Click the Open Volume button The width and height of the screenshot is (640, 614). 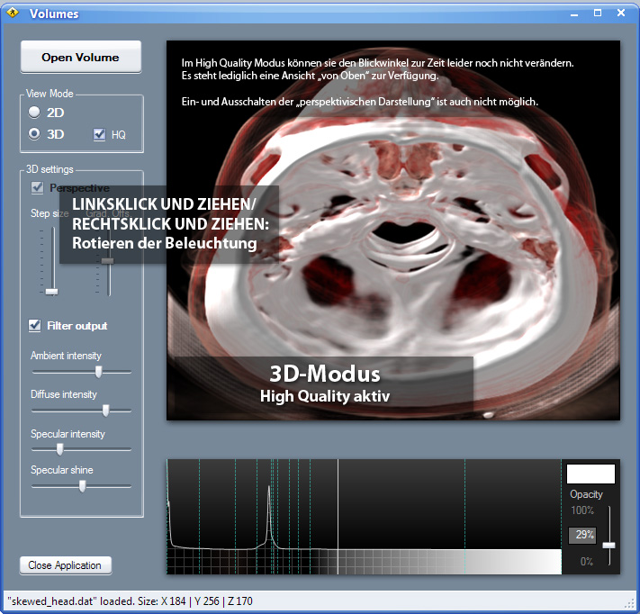click(81, 57)
